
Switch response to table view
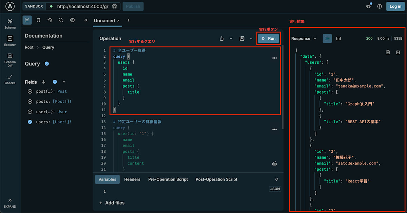tap(338, 38)
